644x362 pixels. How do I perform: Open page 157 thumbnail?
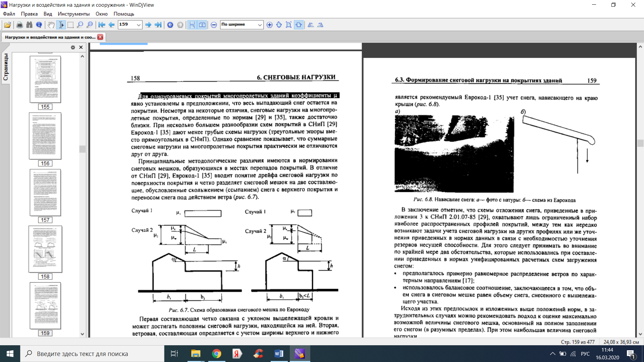45,192
